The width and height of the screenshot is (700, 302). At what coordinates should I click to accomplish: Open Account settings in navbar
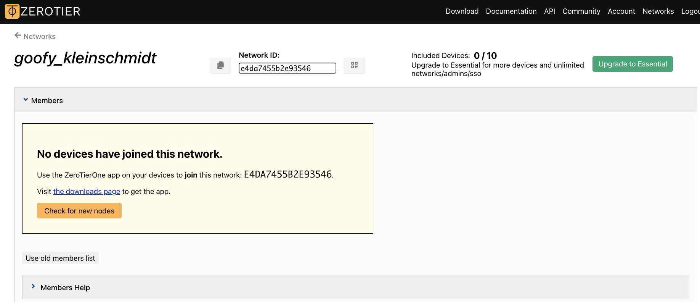coord(621,11)
